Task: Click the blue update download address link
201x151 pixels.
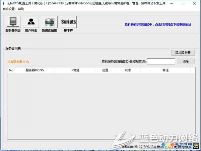Action: pos(158,25)
